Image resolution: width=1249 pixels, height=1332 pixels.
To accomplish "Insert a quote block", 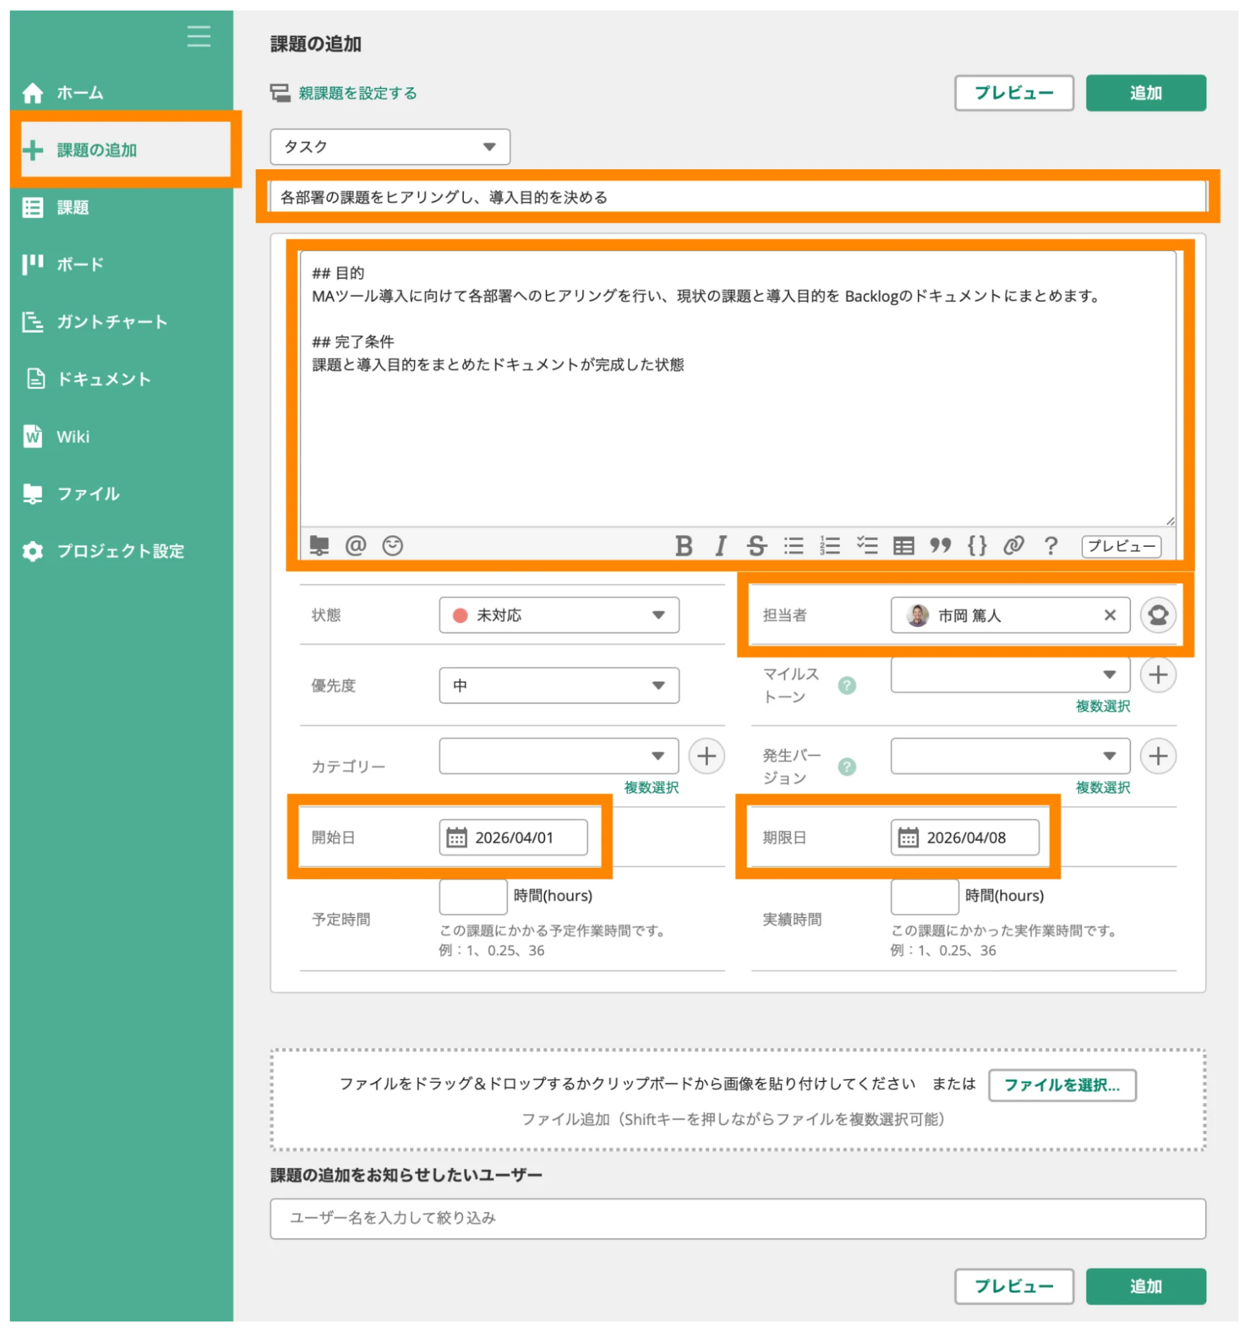I will tap(941, 546).
